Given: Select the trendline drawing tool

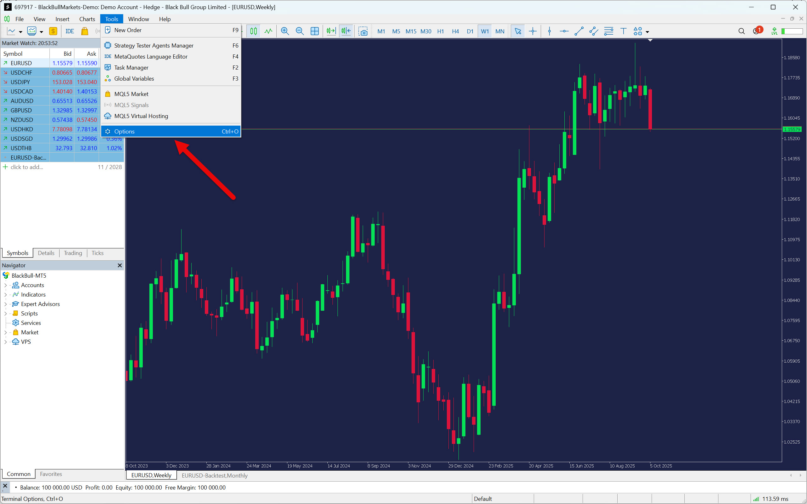Looking at the screenshot, I should tap(579, 31).
